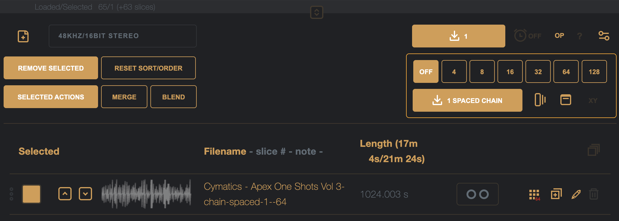Screen dimensions: 619x221
Task: Click the split sample bars icon
Action: (540, 100)
